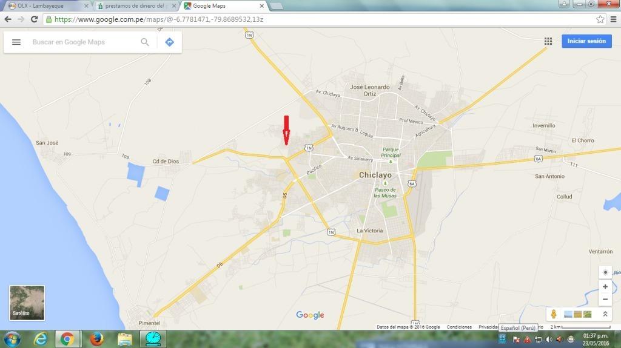Reload the current page
This screenshot has height=348, width=621.
click(x=35, y=19)
